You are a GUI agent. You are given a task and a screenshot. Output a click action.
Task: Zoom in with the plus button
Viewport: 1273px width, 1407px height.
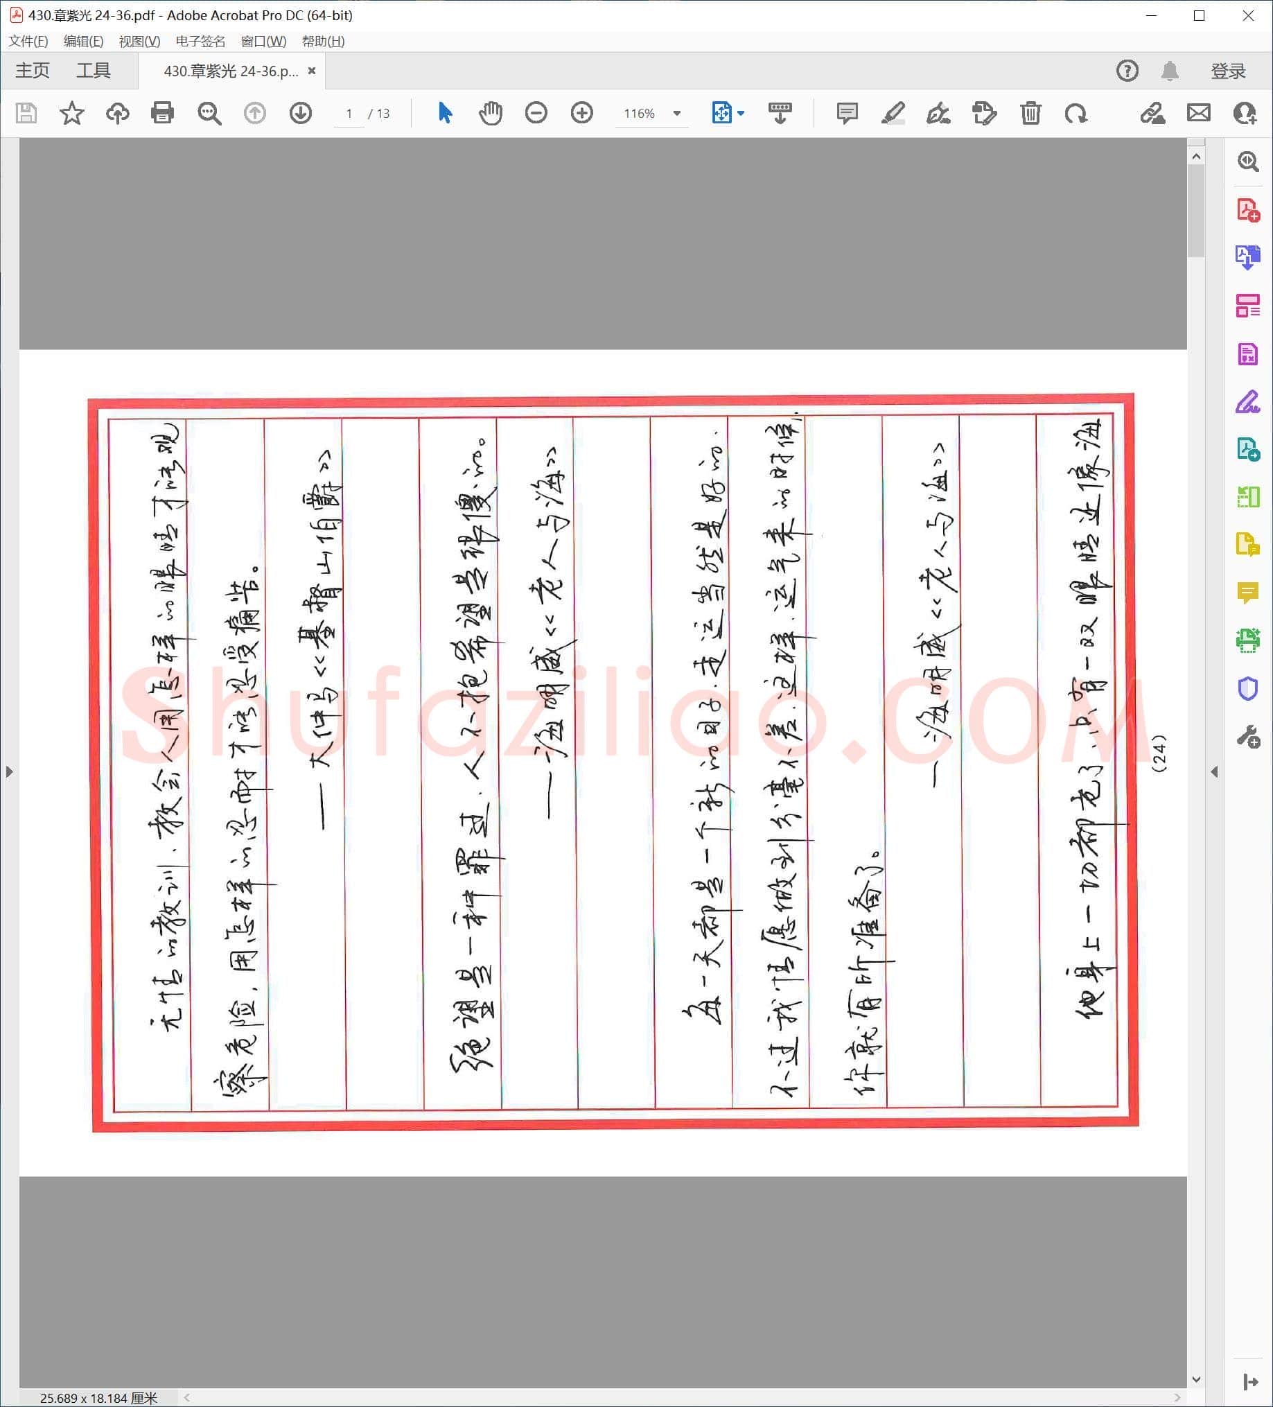tap(582, 113)
